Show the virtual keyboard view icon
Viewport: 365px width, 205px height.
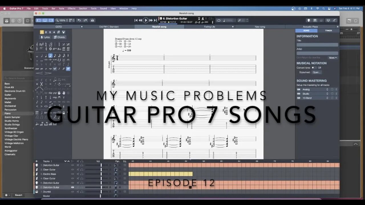tap(315, 20)
